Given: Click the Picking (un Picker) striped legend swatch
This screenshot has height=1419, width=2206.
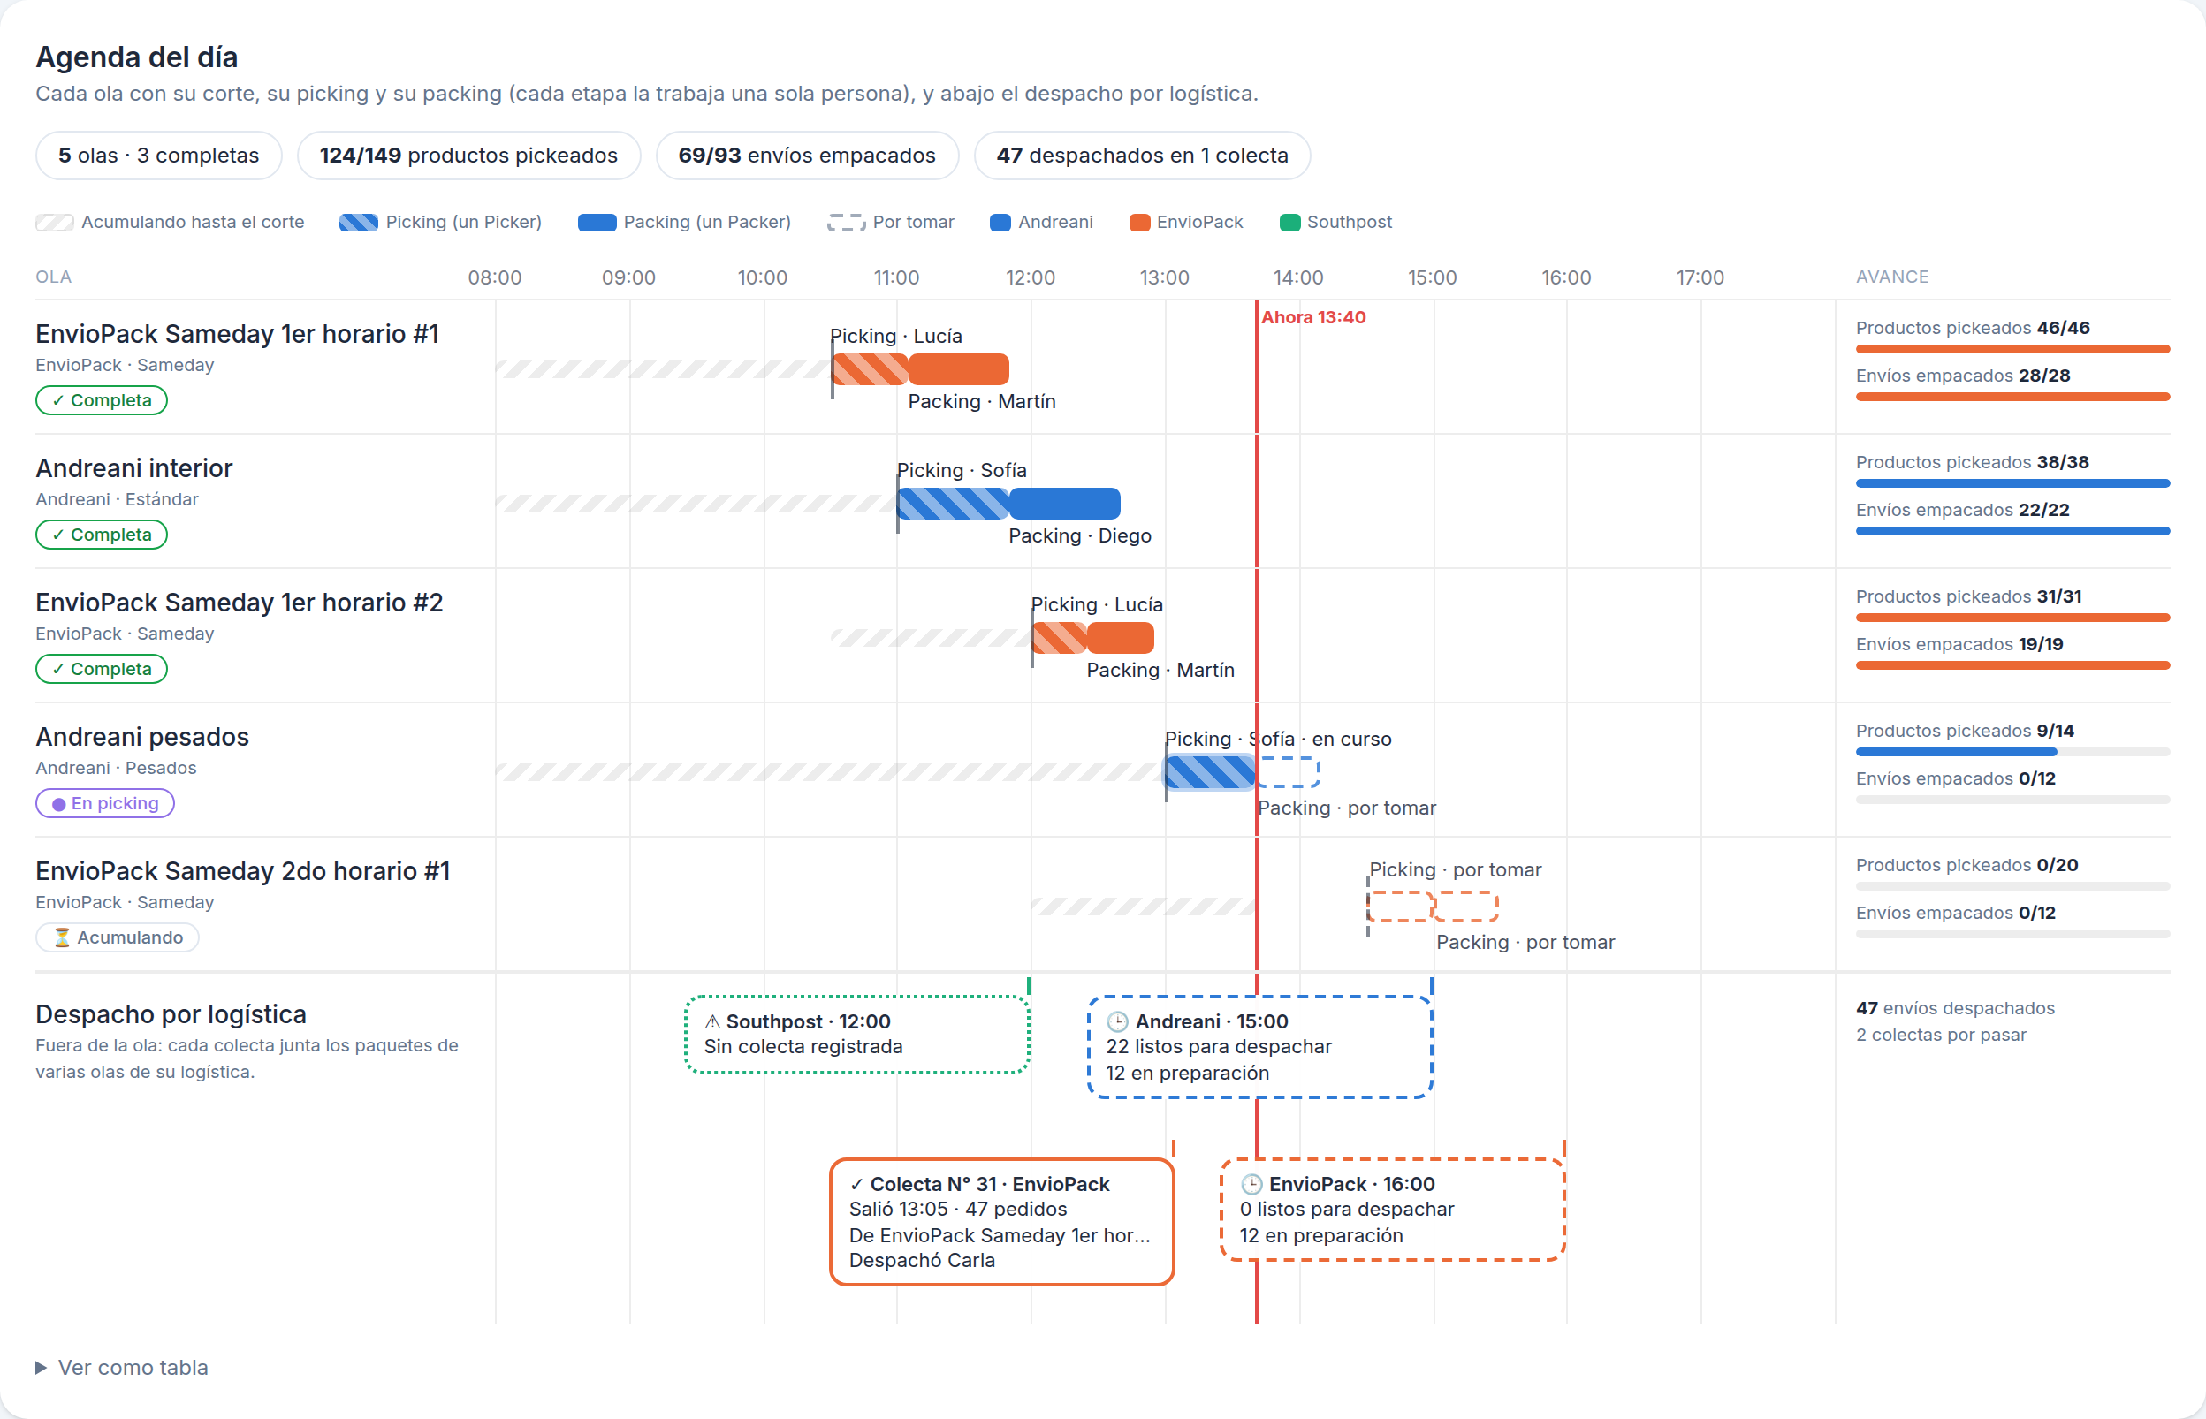Looking at the screenshot, I should [x=359, y=222].
